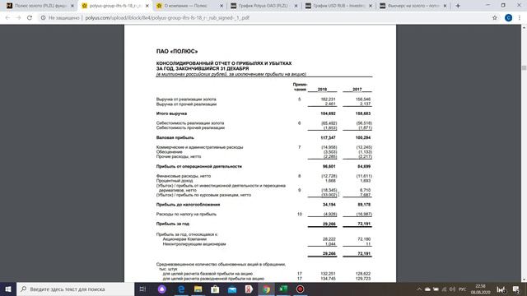Open Microsoft Store from the taskbar
The width and height of the screenshot is (527, 296).
[x=215, y=289]
